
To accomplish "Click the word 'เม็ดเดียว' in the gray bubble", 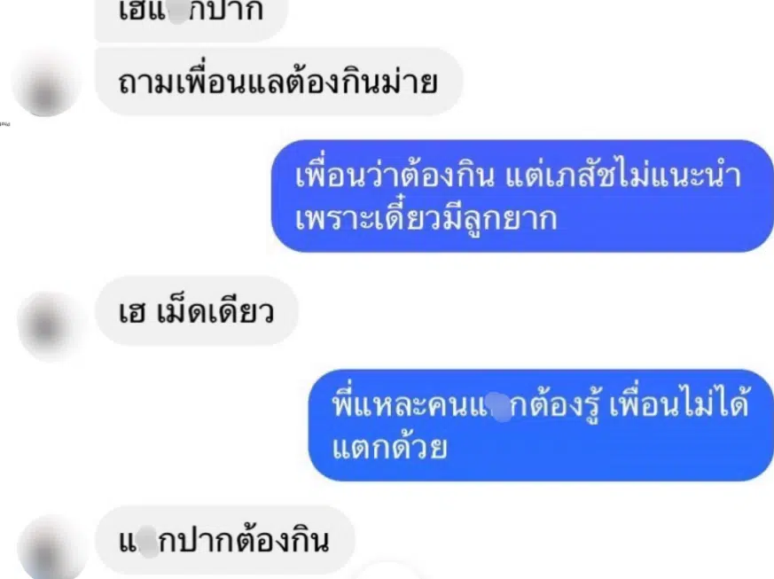I will click(215, 311).
